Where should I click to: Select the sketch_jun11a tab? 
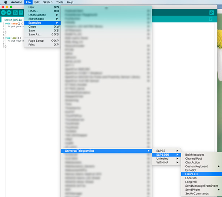coord(13,20)
